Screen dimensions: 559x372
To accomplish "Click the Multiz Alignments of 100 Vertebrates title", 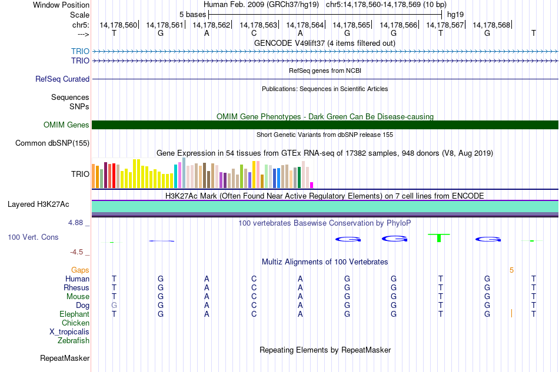I will 325,262.
